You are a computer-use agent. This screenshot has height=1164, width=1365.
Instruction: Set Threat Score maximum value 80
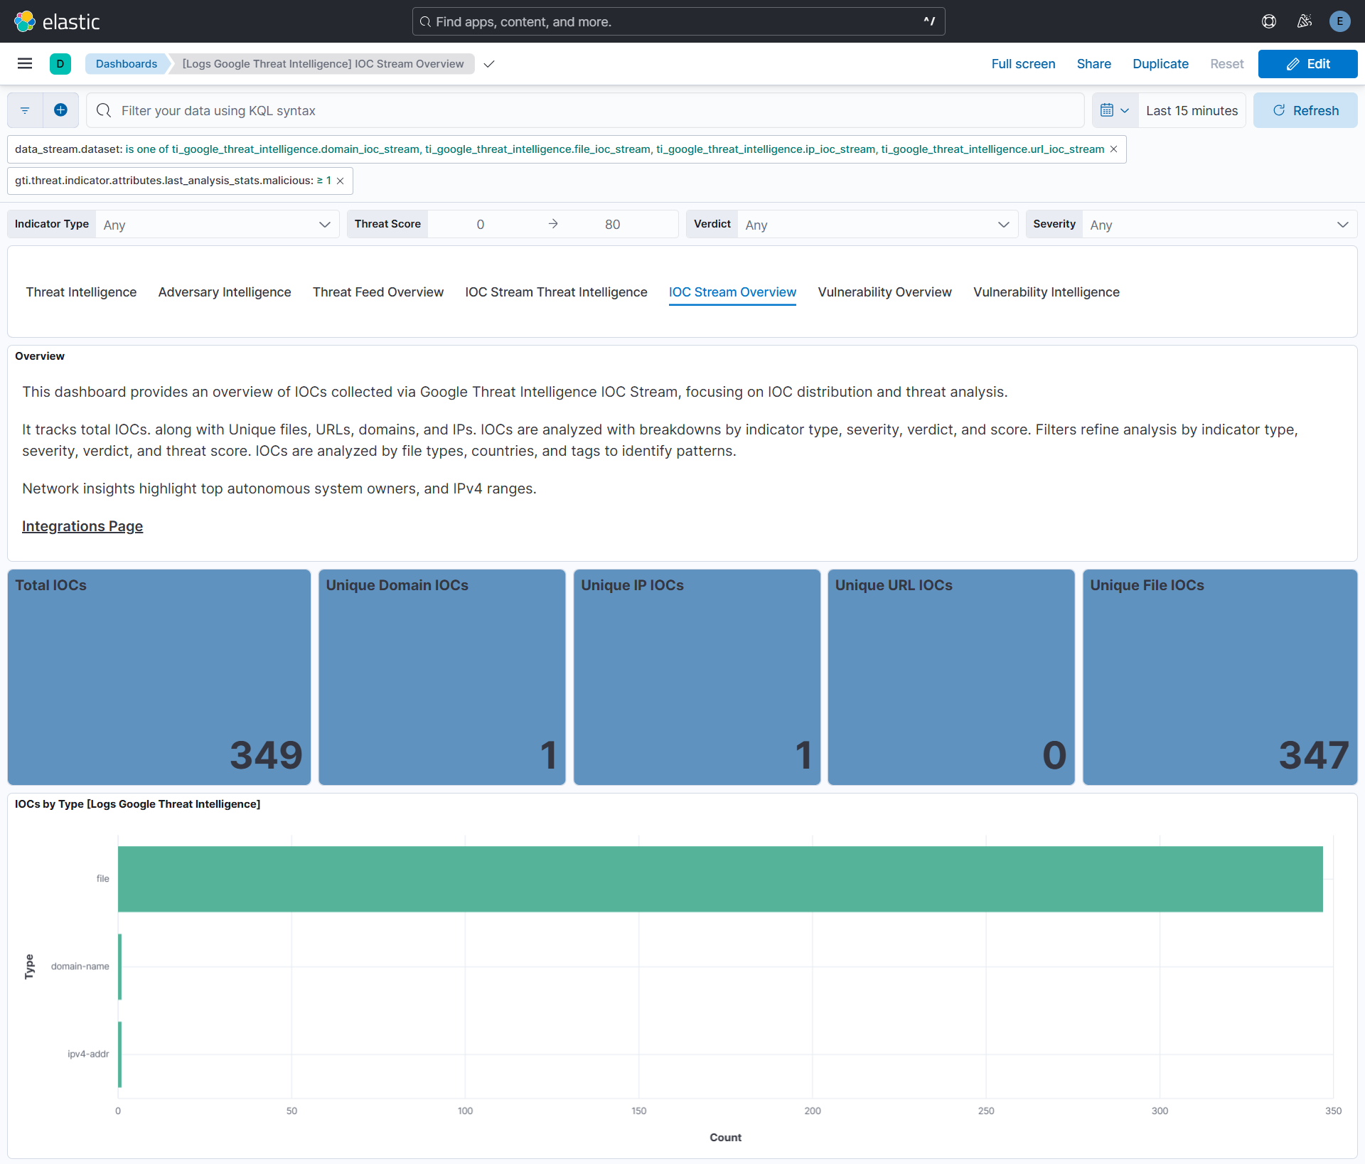click(613, 225)
